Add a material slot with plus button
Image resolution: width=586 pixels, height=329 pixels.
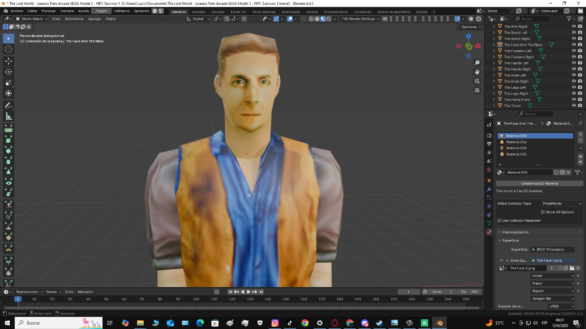point(580,134)
